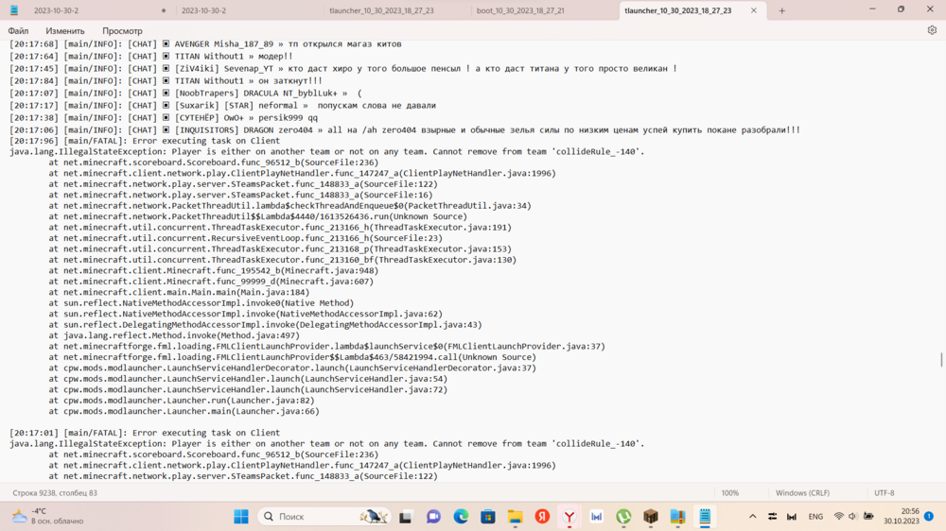Open uTorrent from taskbar
The width and height of the screenshot is (946, 531).
[623, 517]
